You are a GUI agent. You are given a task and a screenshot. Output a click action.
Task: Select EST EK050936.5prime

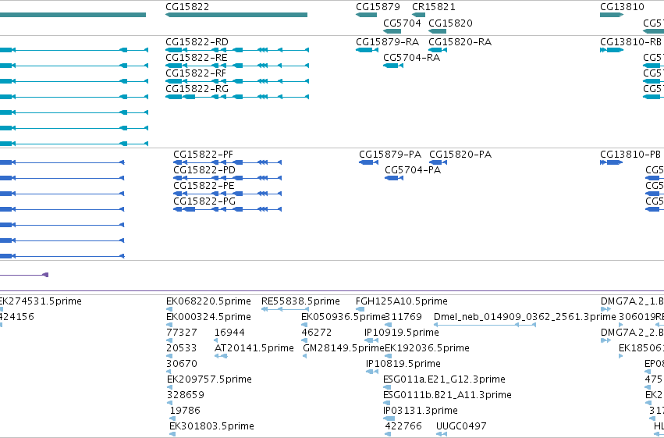[304, 325]
